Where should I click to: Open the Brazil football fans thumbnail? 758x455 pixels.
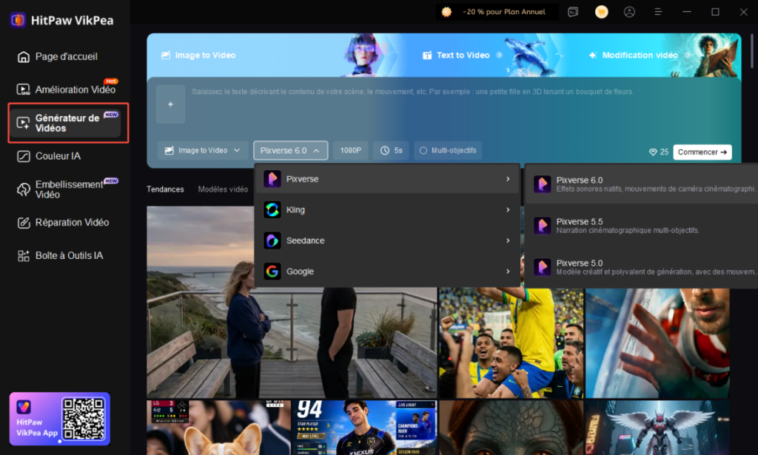pyautogui.click(x=511, y=343)
